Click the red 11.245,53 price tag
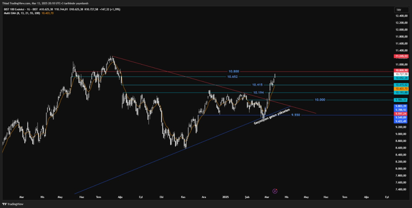The width and height of the screenshot is (412, 208). 401,56
